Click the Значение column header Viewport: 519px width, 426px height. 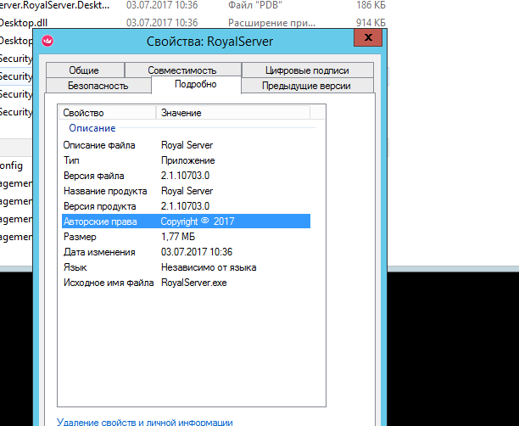click(181, 113)
